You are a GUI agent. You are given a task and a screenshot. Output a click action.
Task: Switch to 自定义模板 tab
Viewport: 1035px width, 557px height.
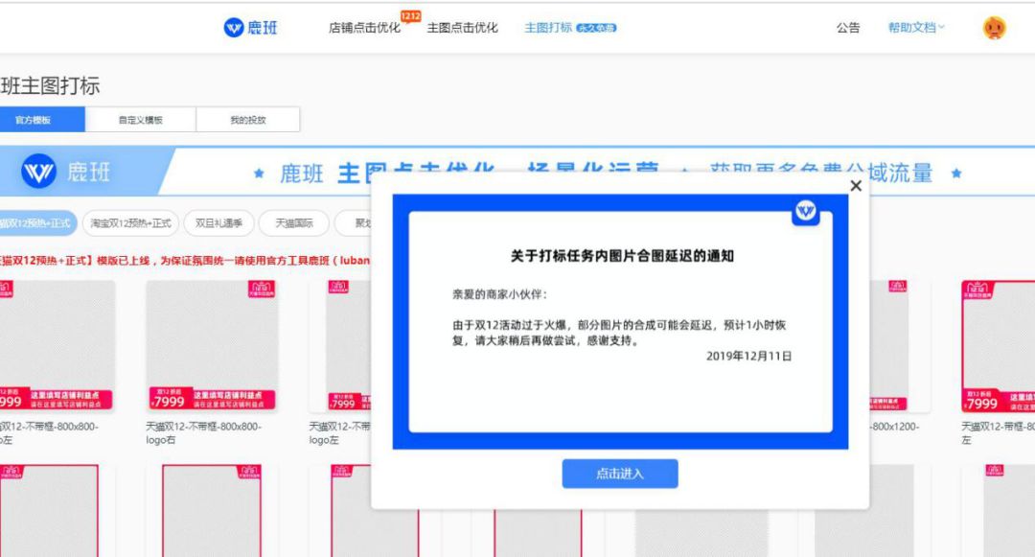click(x=141, y=120)
